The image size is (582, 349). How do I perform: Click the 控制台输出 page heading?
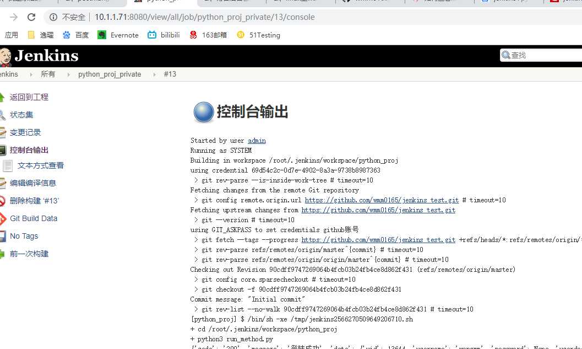point(252,111)
